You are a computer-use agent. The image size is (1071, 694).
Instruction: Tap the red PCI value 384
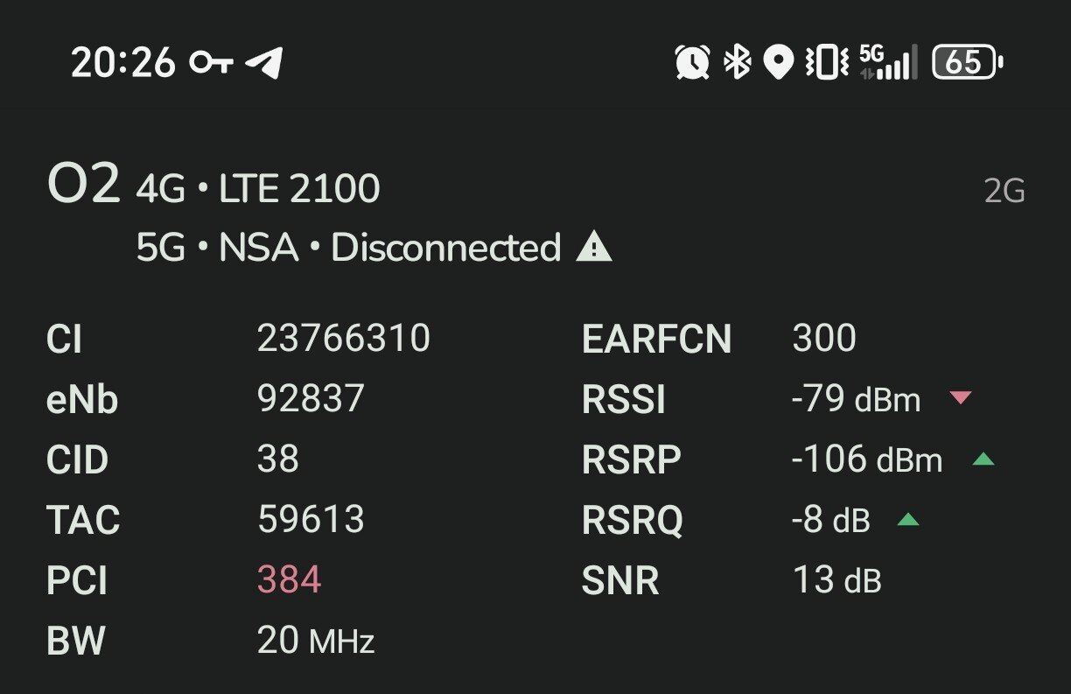click(289, 579)
